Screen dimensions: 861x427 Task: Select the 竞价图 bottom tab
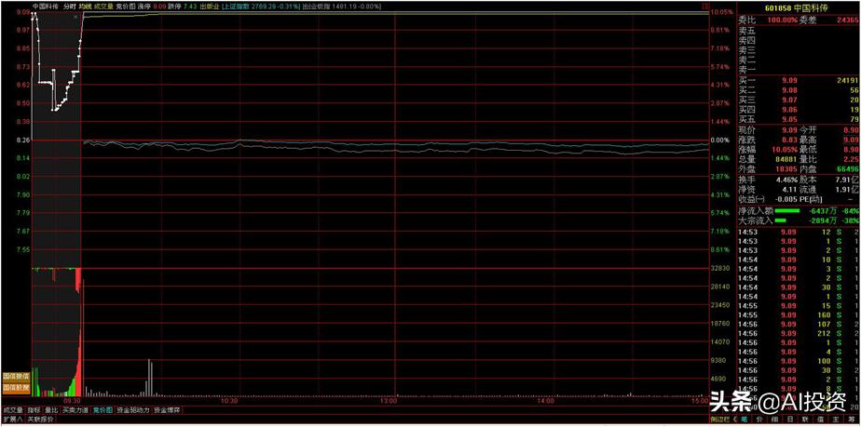coord(102,409)
